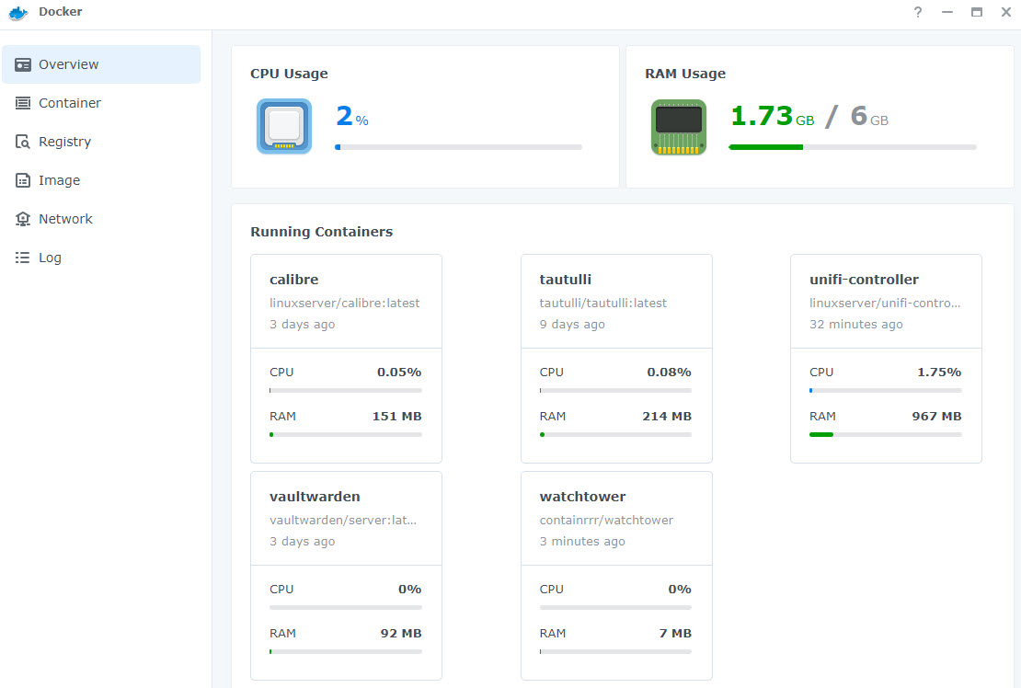Click the '3 minutes ago' uptime text
Screen dimensions: 1021x688
pos(582,541)
